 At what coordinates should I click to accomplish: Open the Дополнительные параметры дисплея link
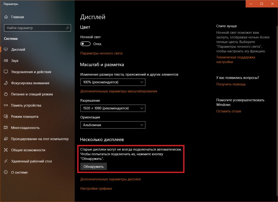(110, 179)
